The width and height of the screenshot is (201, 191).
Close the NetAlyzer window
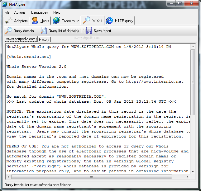point(191,3)
